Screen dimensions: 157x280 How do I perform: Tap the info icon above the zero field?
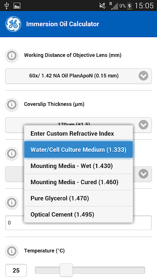[12, 203]
